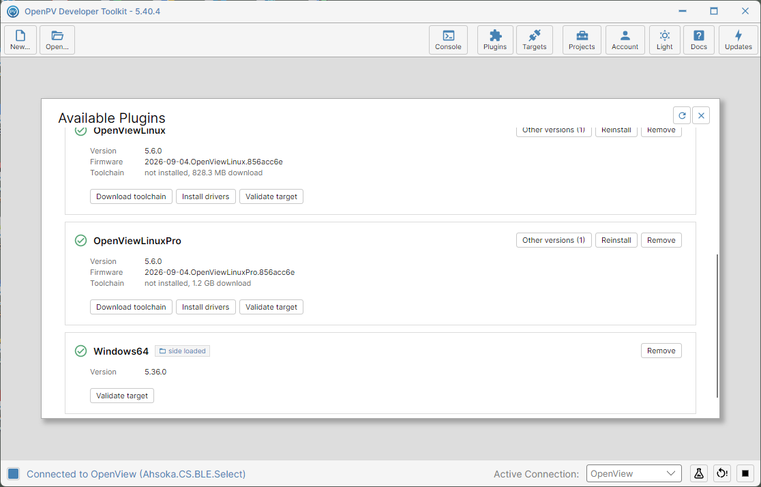Click Download toolchain for OpenViewLinuxPro

click(131, 307)
